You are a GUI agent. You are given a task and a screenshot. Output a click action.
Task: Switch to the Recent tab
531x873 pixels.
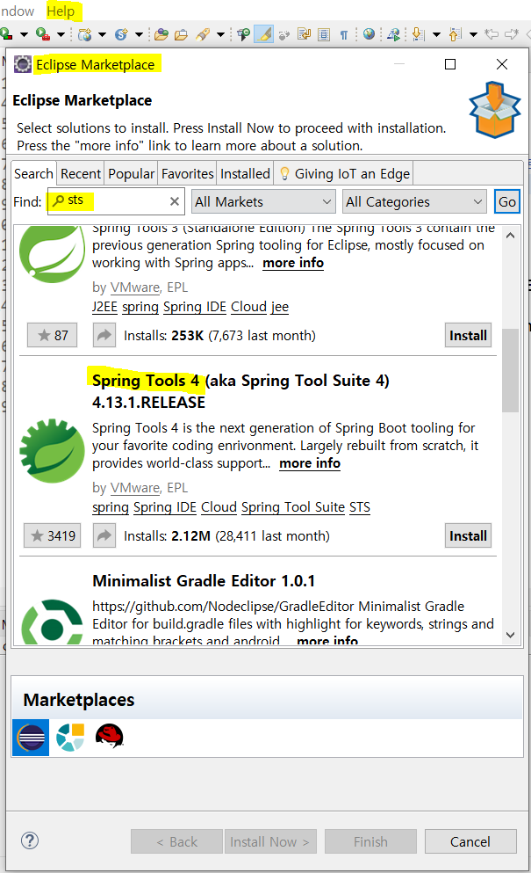(81, 174)
